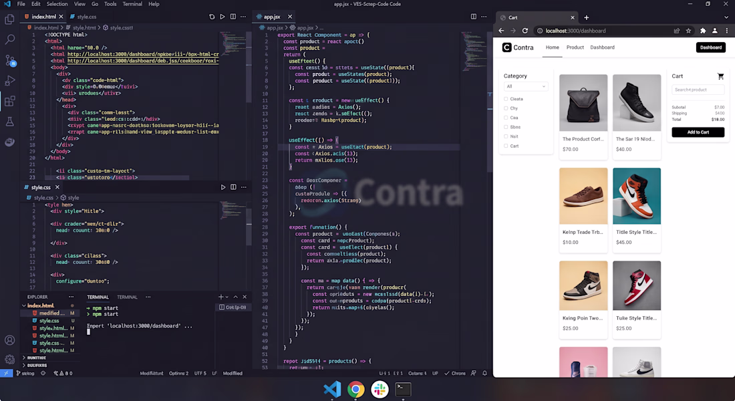This screenshot has height=401, width=735.
Task: Tick the Cieata category checkbox
Action: click(506, 99)
